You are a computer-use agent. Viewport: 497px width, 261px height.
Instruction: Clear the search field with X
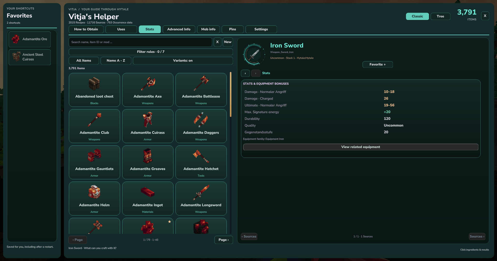(x=217, y=42)
